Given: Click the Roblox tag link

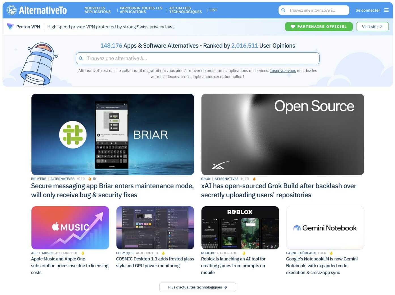Looking at the screenshot, I should pyautogui.click(x=208, y=253).
